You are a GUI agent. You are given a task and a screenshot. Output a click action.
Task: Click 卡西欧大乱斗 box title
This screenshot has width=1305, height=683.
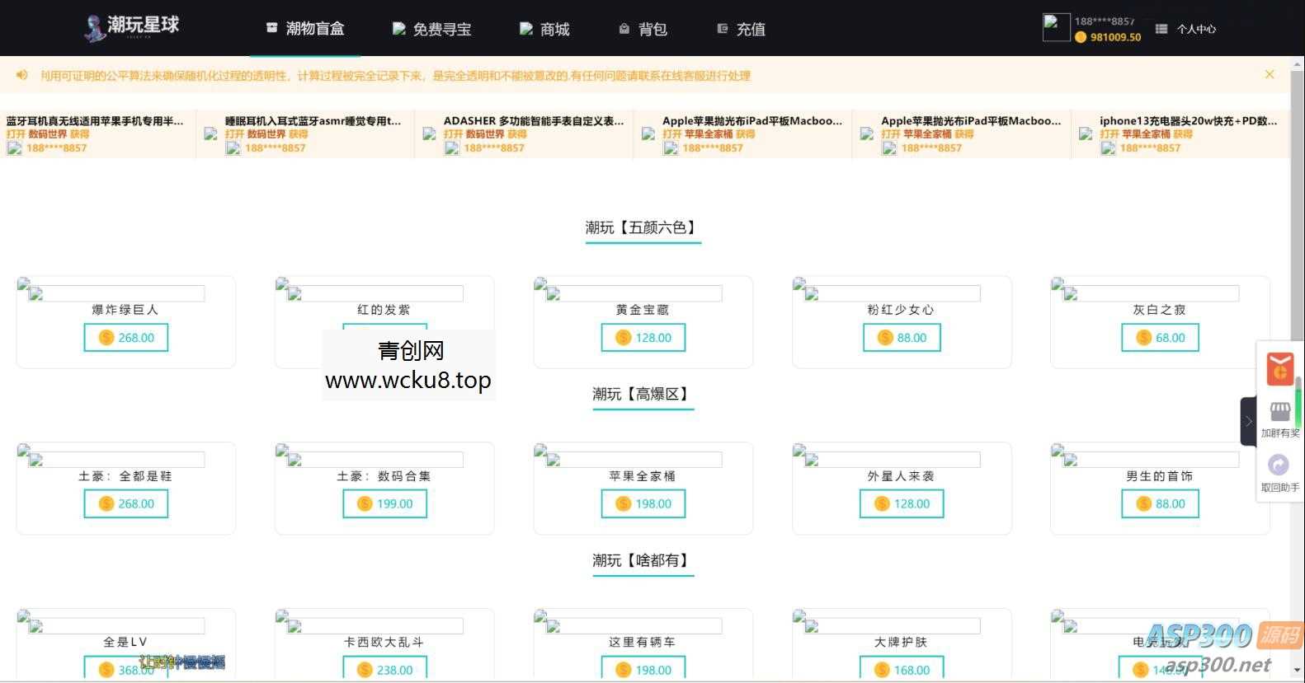384,642
